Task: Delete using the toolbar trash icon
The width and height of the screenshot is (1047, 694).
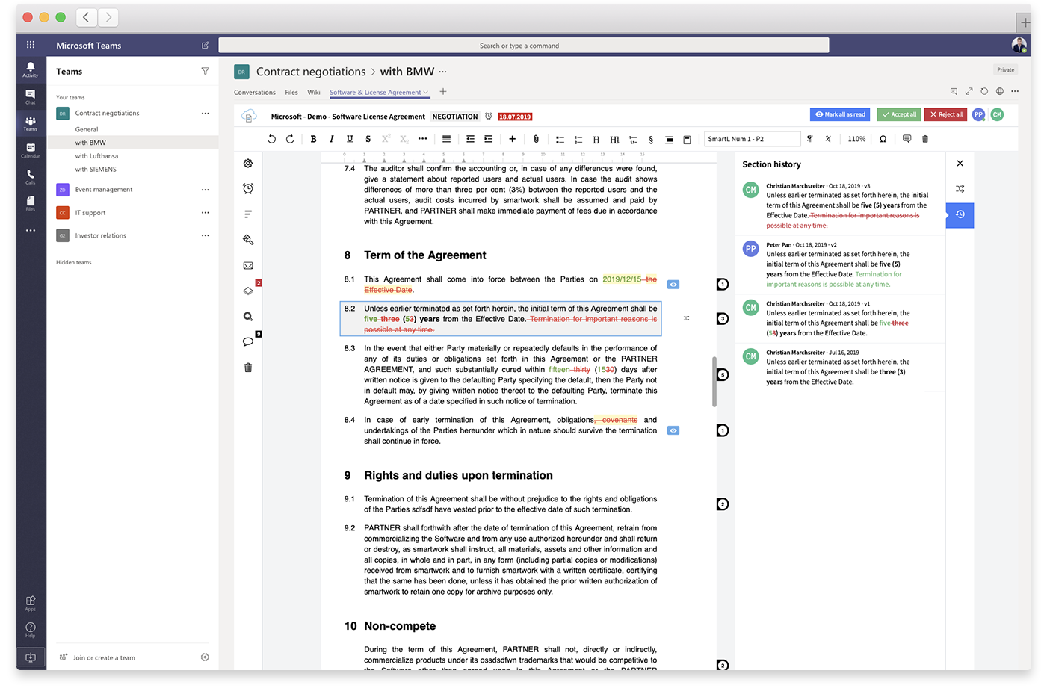Action: [925, 139]
